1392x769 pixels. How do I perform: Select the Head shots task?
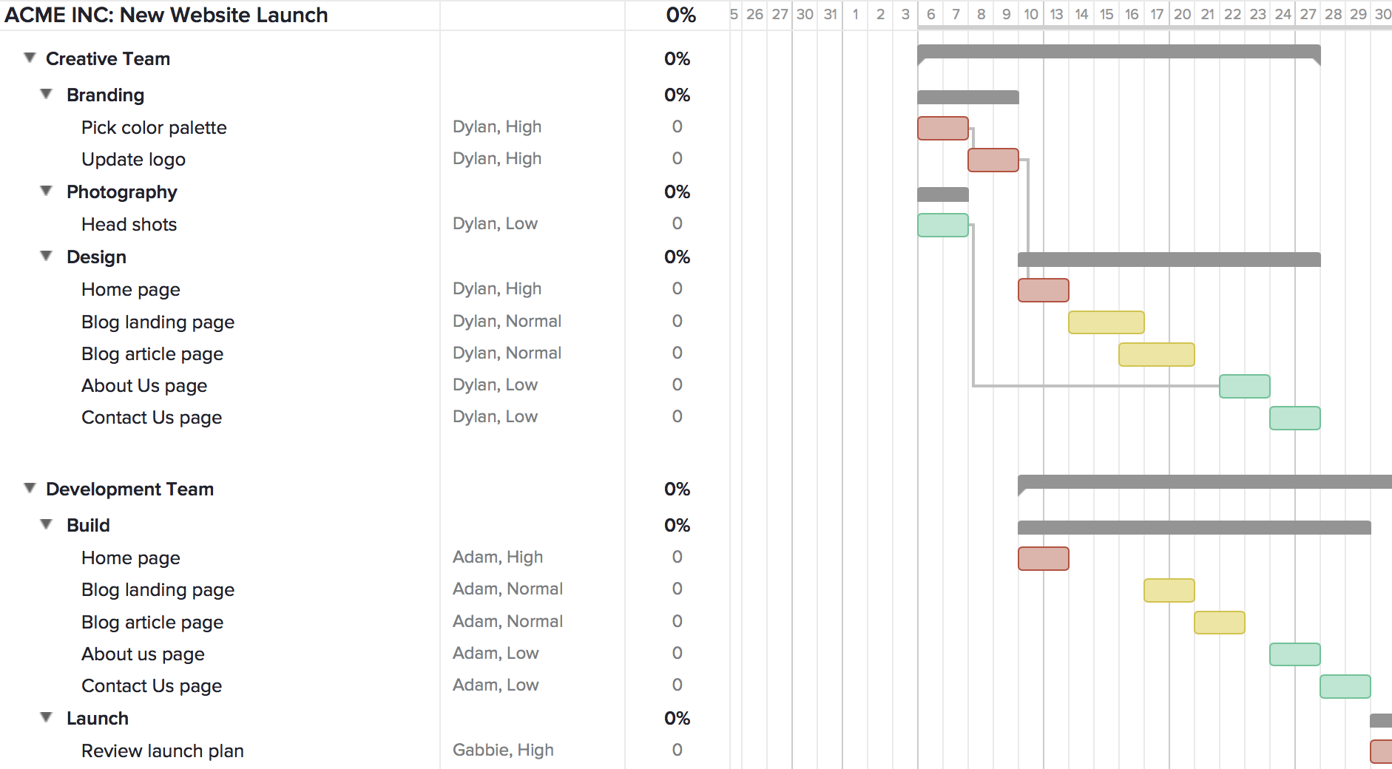129,224
